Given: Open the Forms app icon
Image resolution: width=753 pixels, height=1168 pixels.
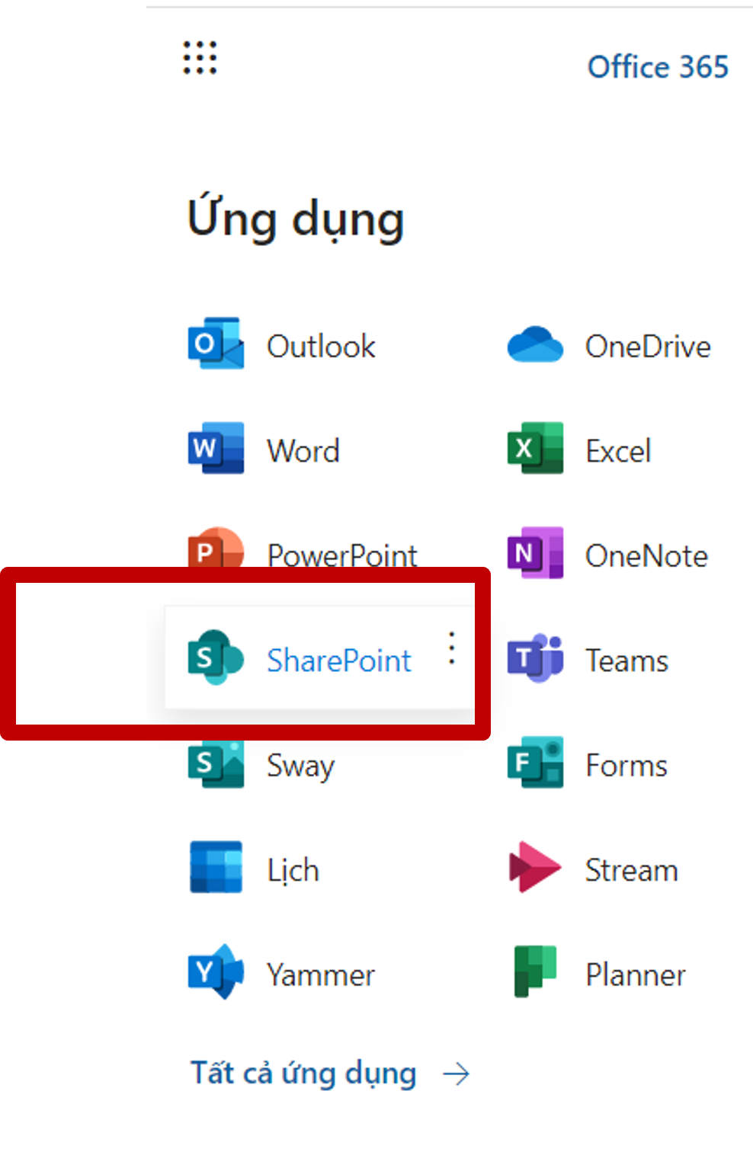Looking at the screenshot, I should point(535,763).
